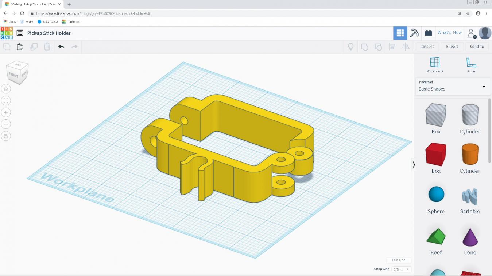Click the Align tool icon
The width and height of the screenshot is (492, 276).
392,47
